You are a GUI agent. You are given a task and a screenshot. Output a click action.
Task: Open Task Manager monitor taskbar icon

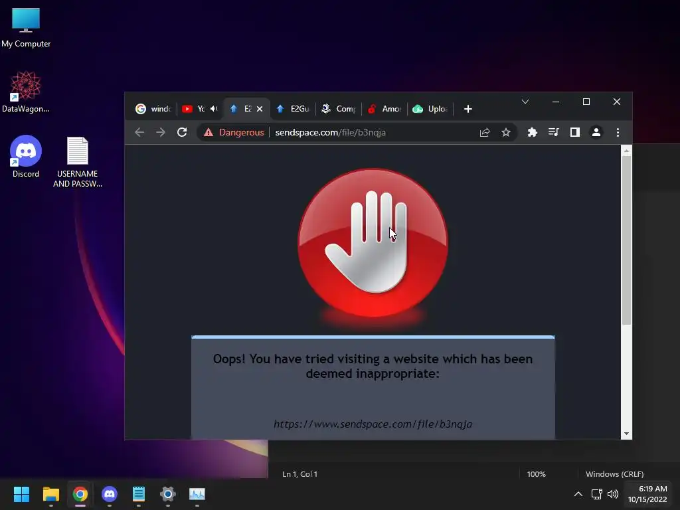[x=197, y=494]
